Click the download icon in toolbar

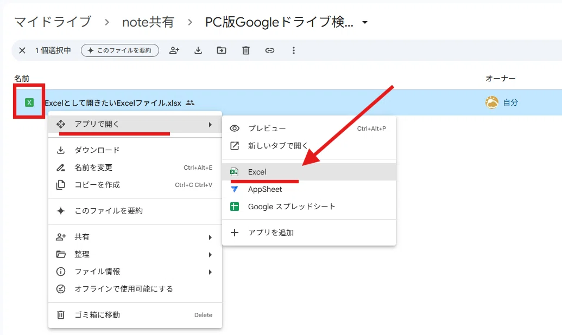point(198,50)
